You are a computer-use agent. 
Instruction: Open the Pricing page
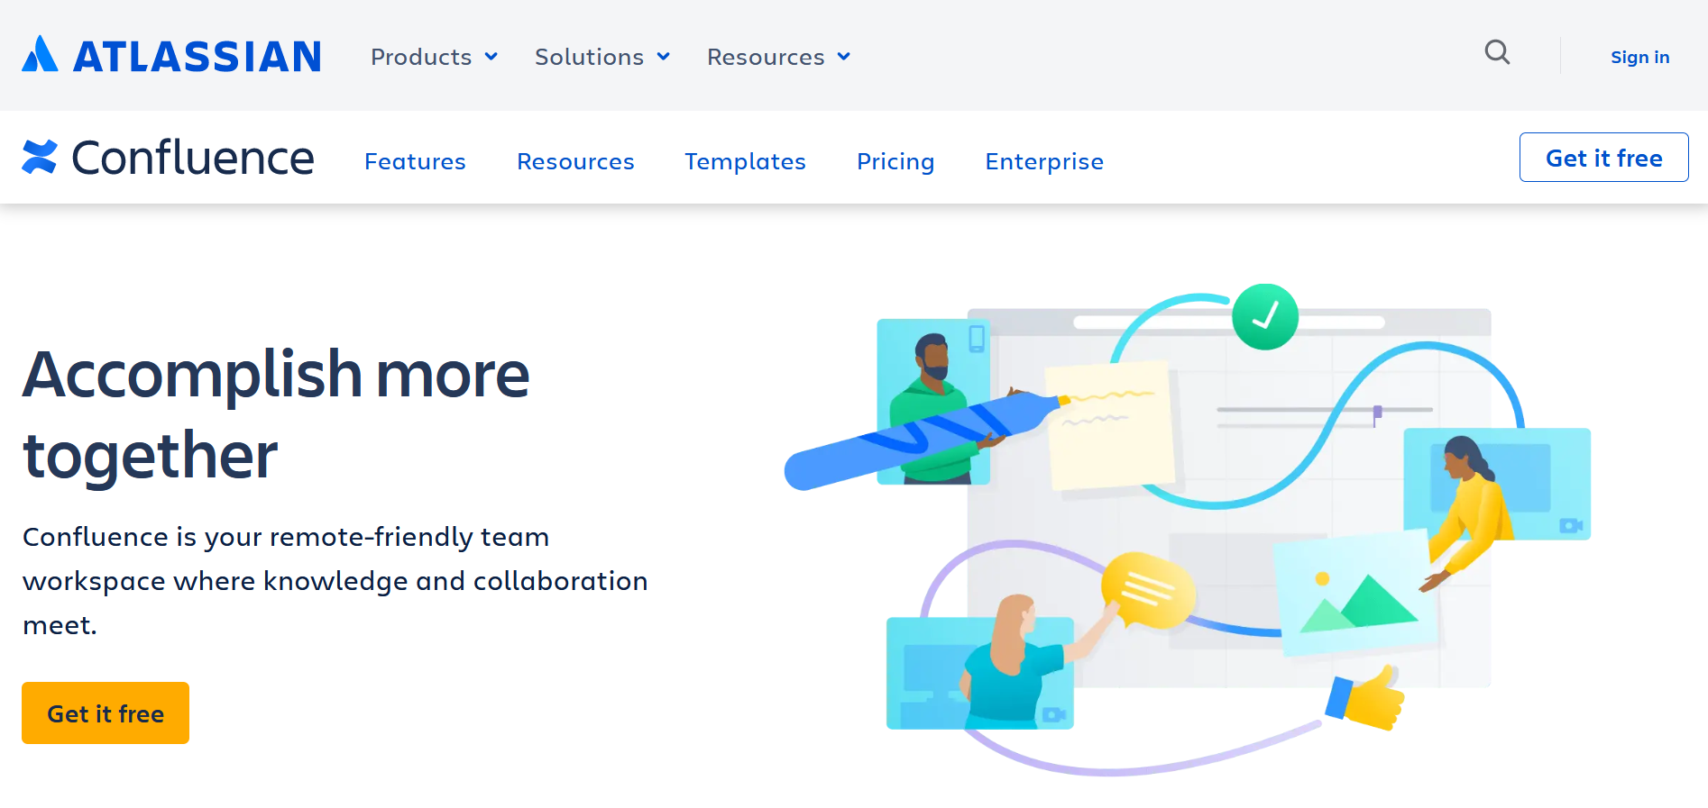(895, 161)
